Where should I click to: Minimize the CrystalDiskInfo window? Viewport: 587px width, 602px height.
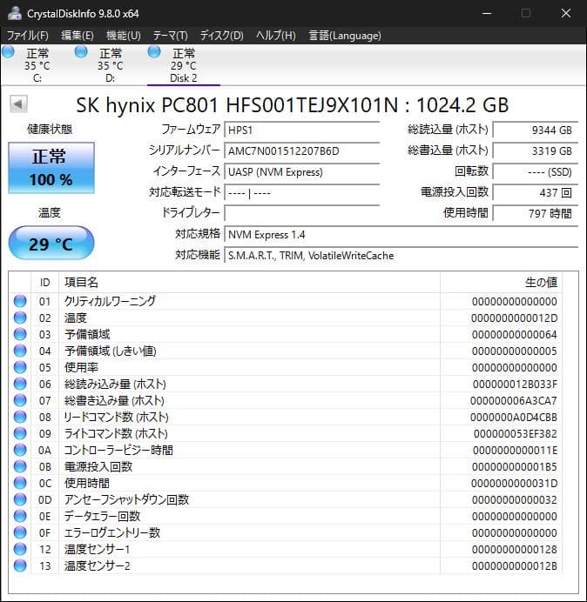(x=487, y=13)
